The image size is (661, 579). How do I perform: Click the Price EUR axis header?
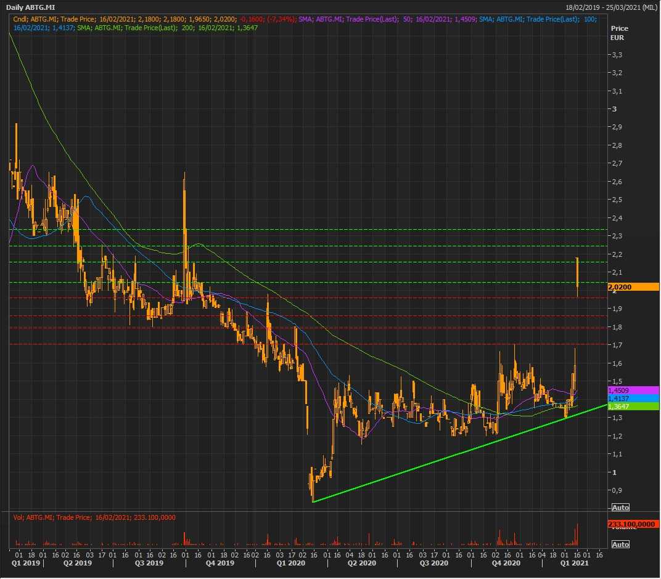pyautogui.click(x=618, y=33)
